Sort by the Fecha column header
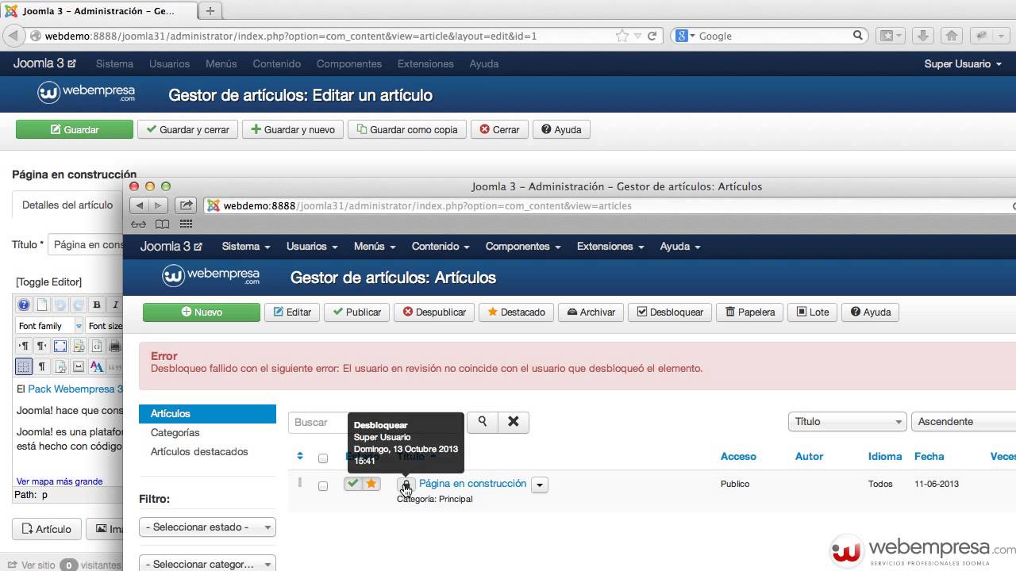 coord(929,456)
